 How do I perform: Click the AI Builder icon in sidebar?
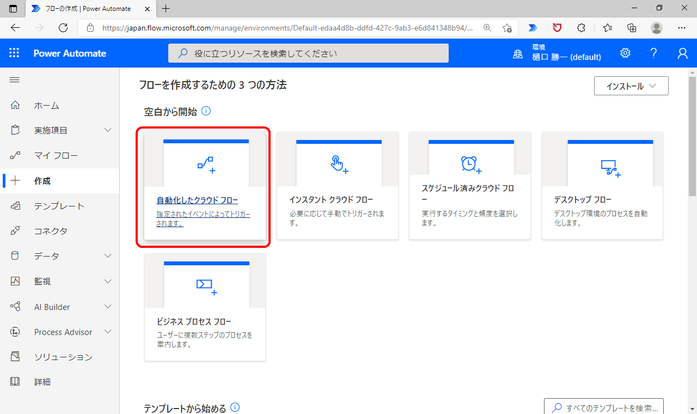coord(15,307)
